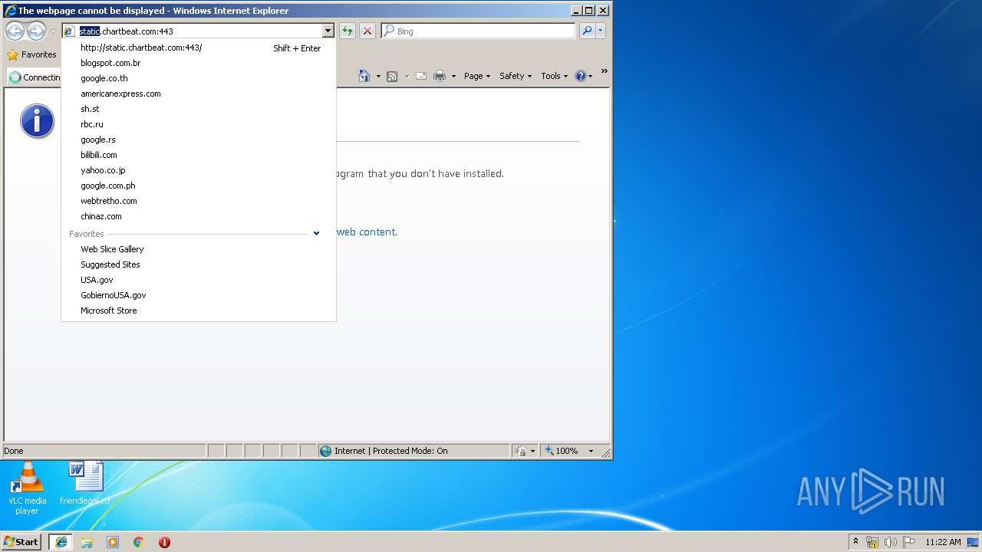Open search provider dropdown arrow
The height and width of the screenshot is (552, 982).
pyautogui.click(x=601, y=31)
